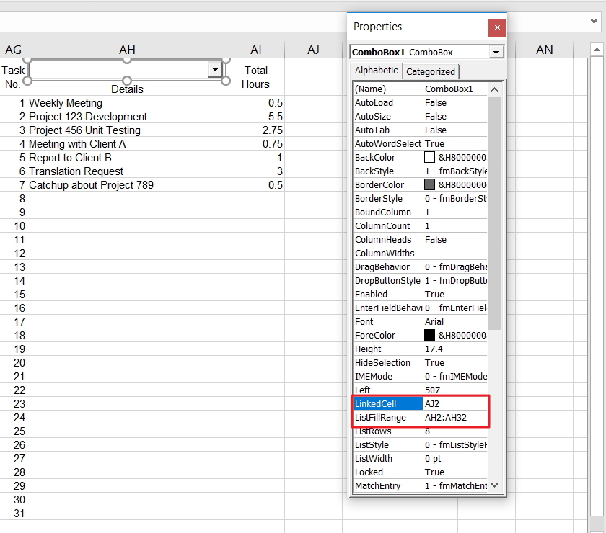Screen dimensions: 606x533
Task: Select the Height property value 17.4
Action: 455,349
